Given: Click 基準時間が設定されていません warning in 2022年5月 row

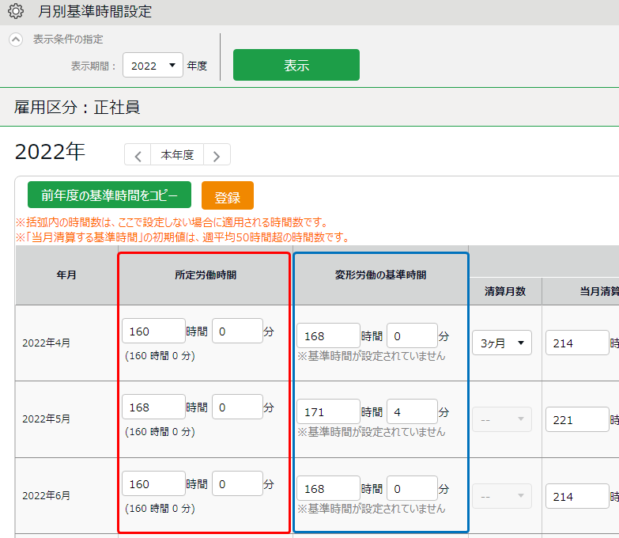Looking at the screenshot, I should point(371,432).
